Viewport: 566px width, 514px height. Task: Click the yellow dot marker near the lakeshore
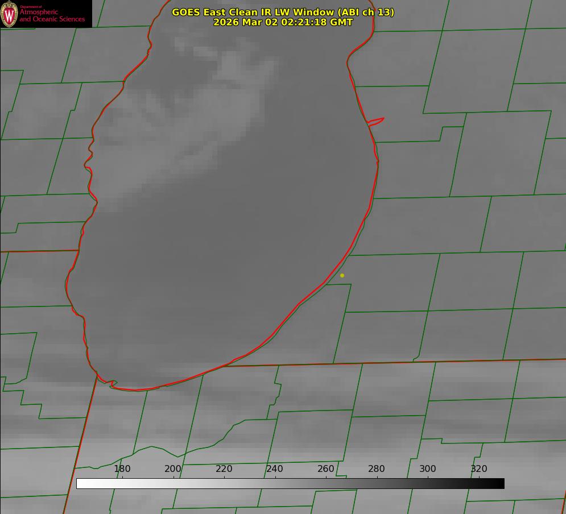tap(342, 275)
